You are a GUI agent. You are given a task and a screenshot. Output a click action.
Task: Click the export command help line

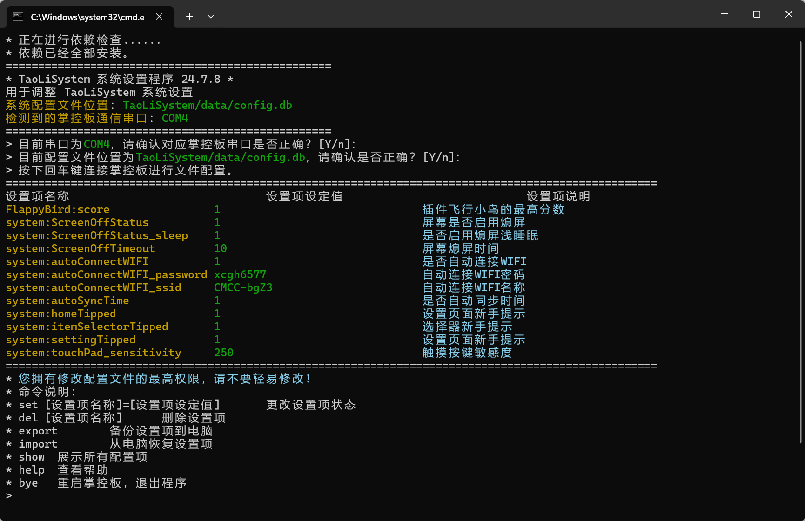tap(109, 431)
